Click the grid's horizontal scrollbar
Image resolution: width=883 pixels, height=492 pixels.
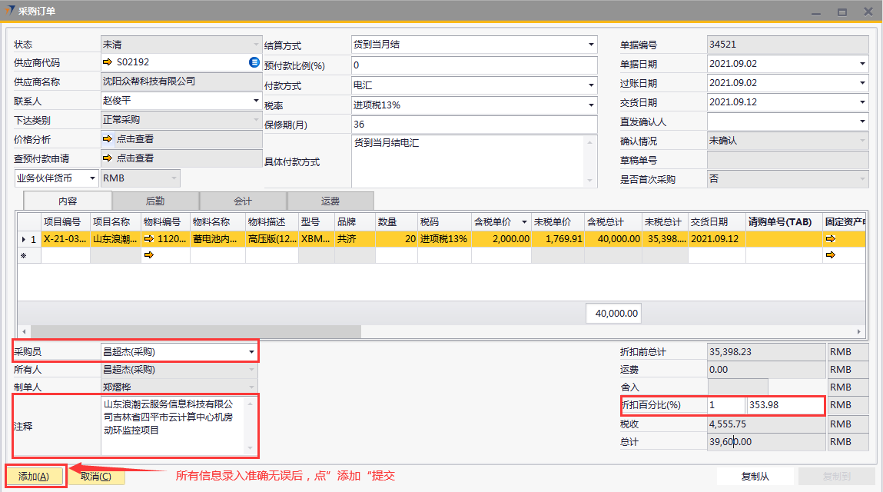coord(192,332)
